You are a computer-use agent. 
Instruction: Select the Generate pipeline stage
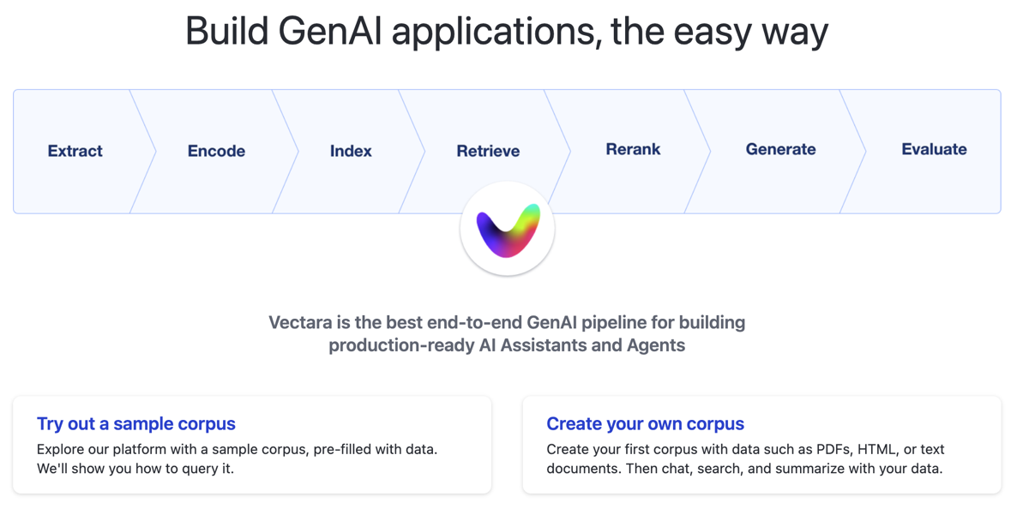pos(781,149)
